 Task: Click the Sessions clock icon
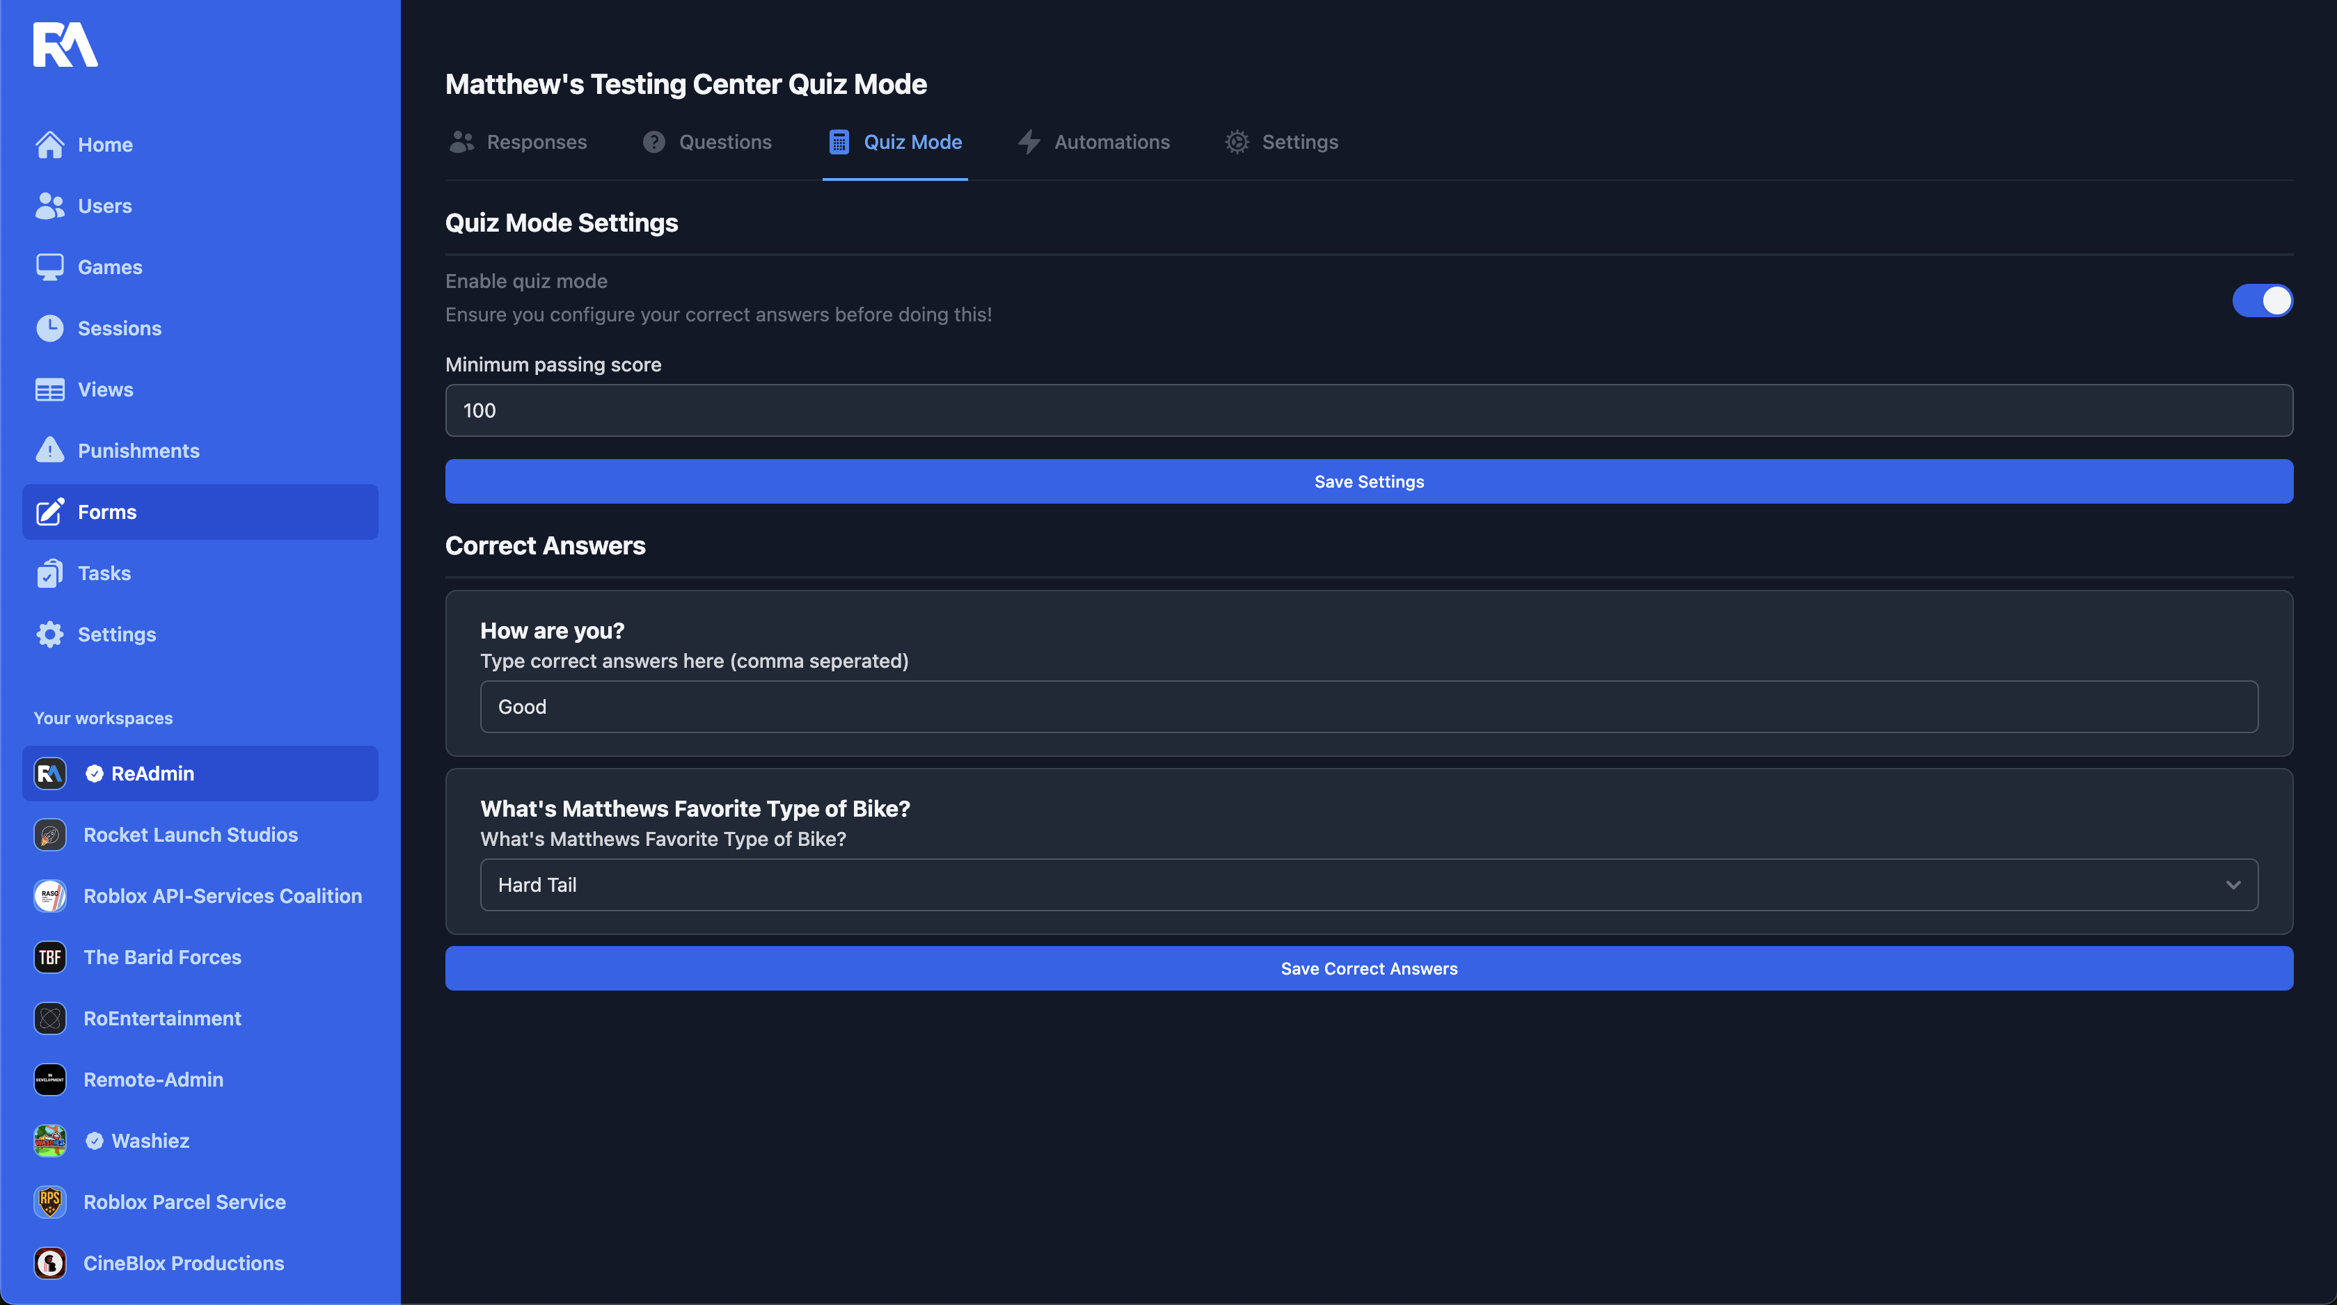50,328
